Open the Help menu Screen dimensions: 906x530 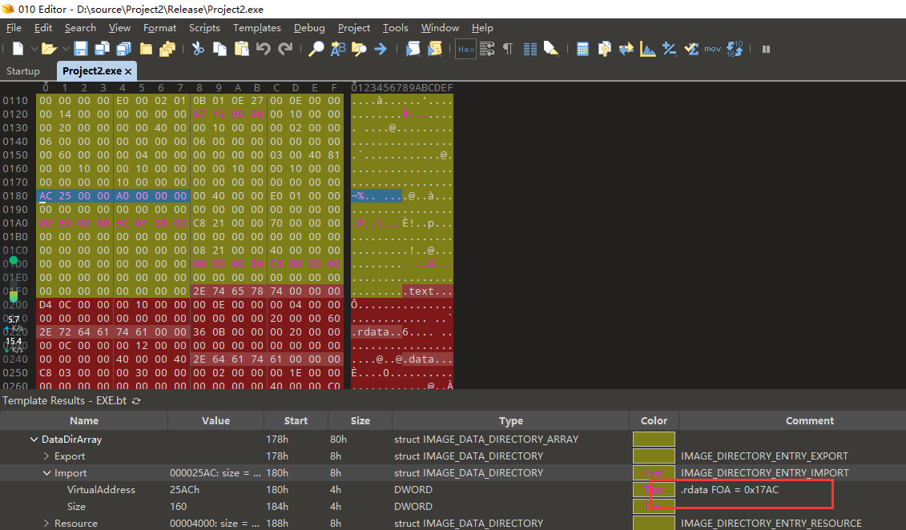pyautogui.click(x=482, y=28)
